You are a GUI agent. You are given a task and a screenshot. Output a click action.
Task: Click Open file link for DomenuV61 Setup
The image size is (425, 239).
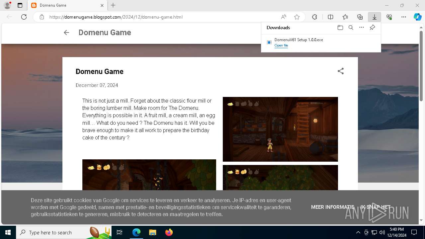[281, 45]
